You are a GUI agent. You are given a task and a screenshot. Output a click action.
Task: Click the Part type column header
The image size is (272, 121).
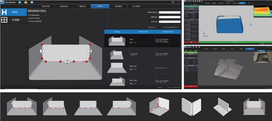(x=117, y=31)
